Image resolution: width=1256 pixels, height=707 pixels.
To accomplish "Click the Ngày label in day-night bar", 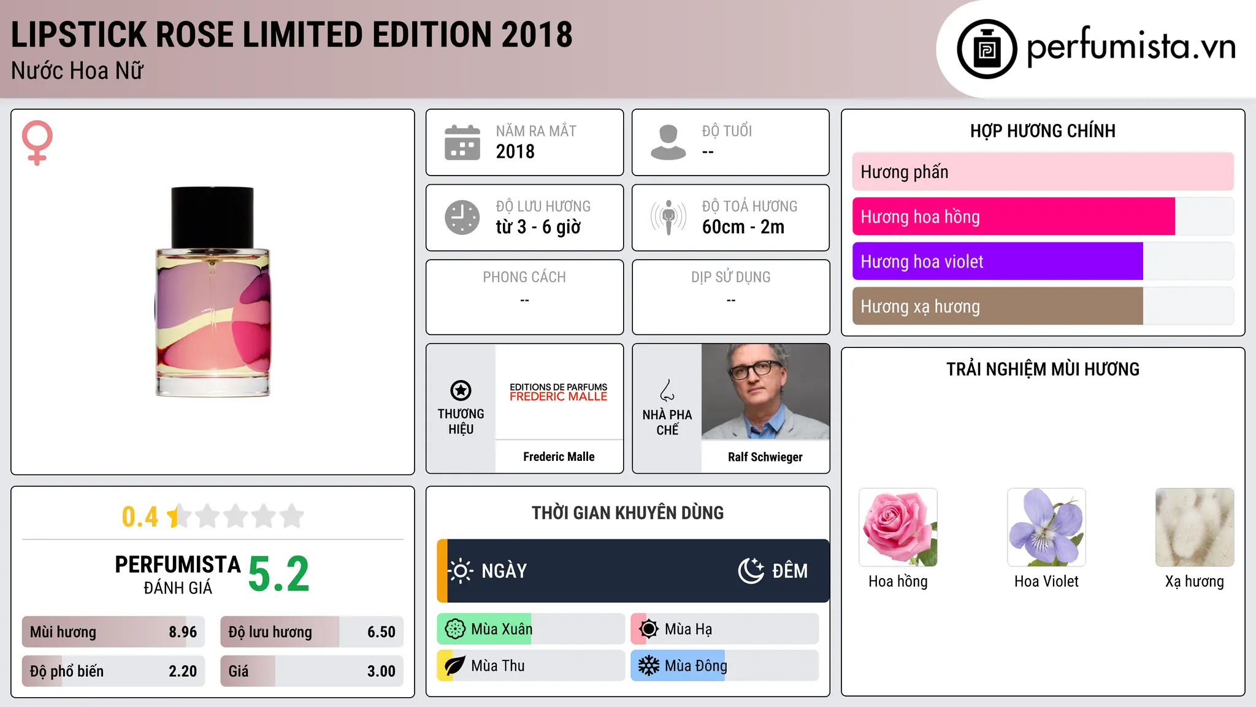I will pos(504,571).
